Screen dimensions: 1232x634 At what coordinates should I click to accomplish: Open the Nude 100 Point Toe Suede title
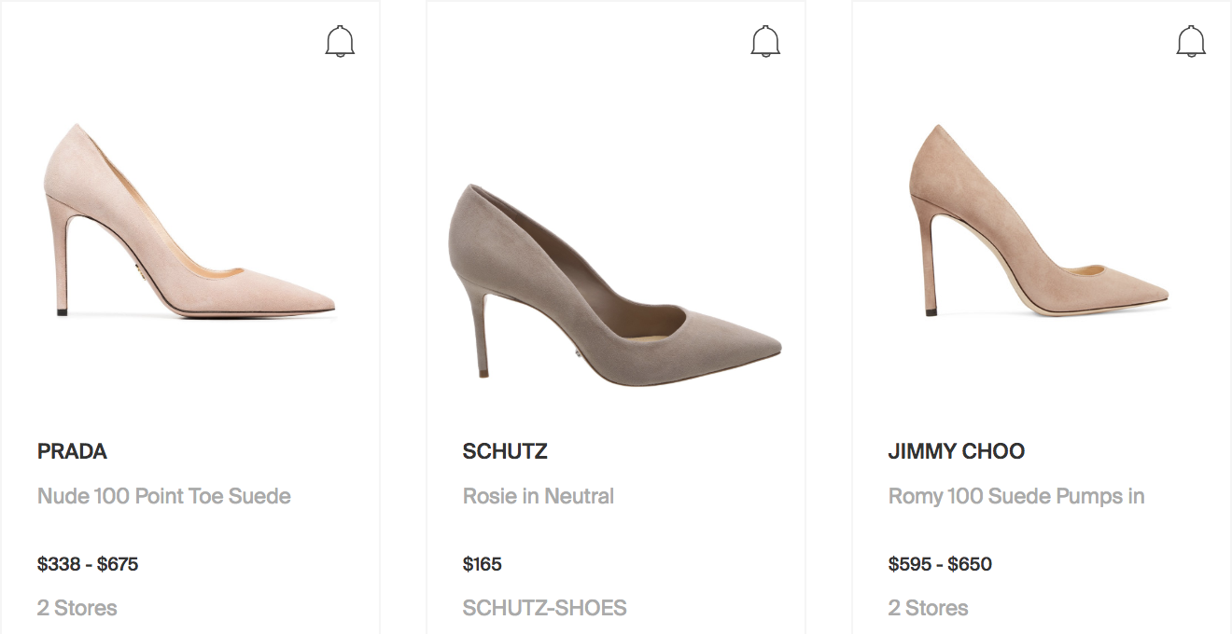(x=164, y=496)
